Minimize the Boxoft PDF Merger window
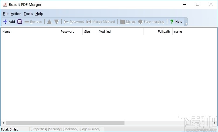Image resolution: width=218 pixels, height=132 pixels. pyautogui.click(x=184, y=4)
